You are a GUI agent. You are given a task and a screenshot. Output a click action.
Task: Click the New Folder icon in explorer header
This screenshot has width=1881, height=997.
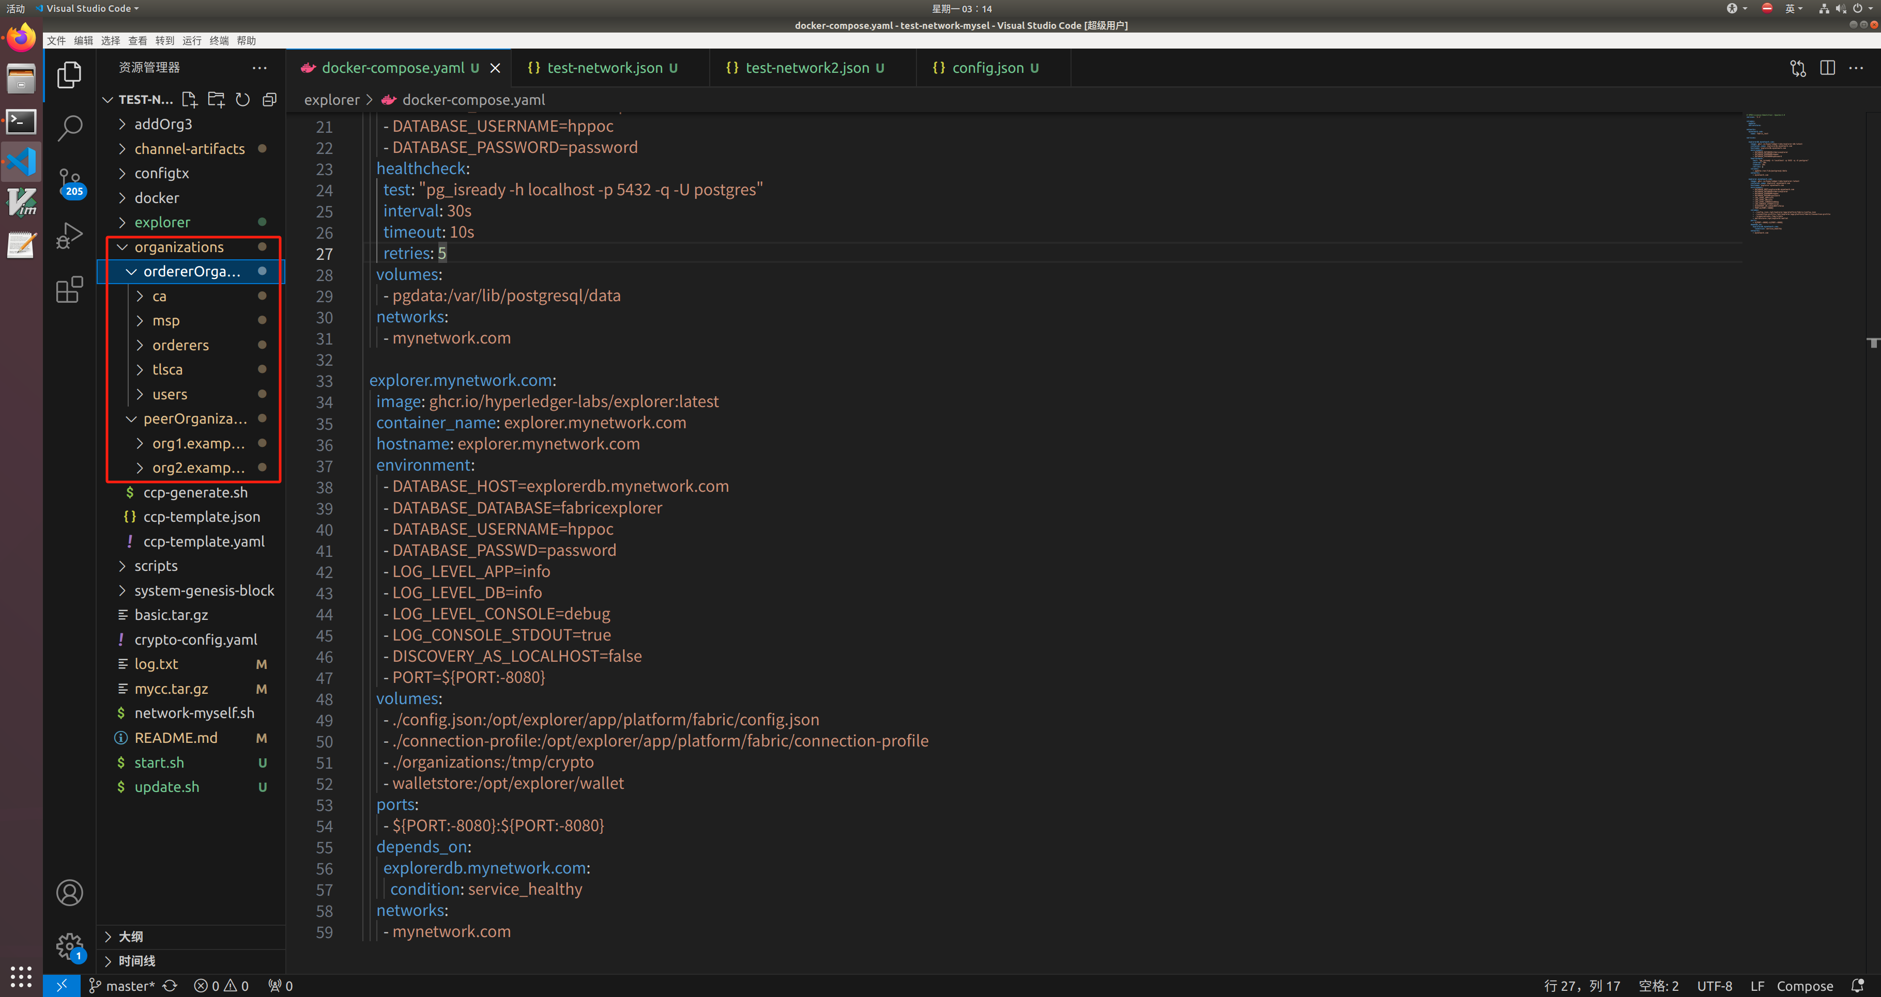pos(216,99)
